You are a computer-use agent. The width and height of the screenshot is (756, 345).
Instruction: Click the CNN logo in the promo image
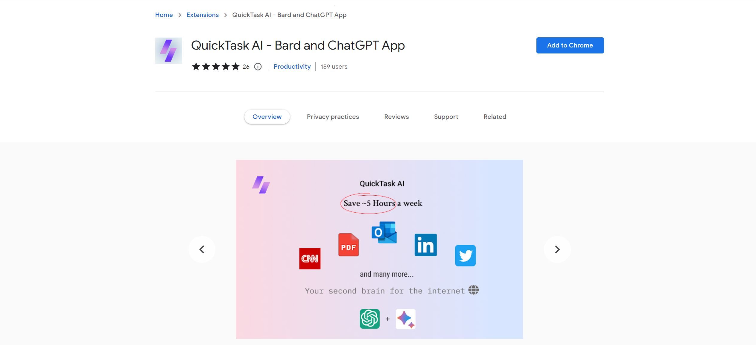[x=310, y=259]
